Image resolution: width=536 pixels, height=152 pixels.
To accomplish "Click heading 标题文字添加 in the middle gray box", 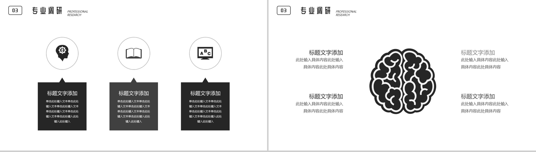I will point(134,93).
